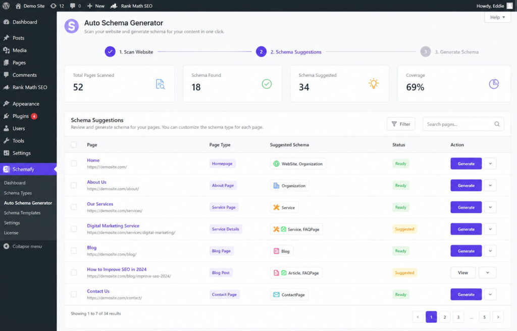Open Schema Templates submenu item
Screen dimensions: 517x331
tap(22, 213)
